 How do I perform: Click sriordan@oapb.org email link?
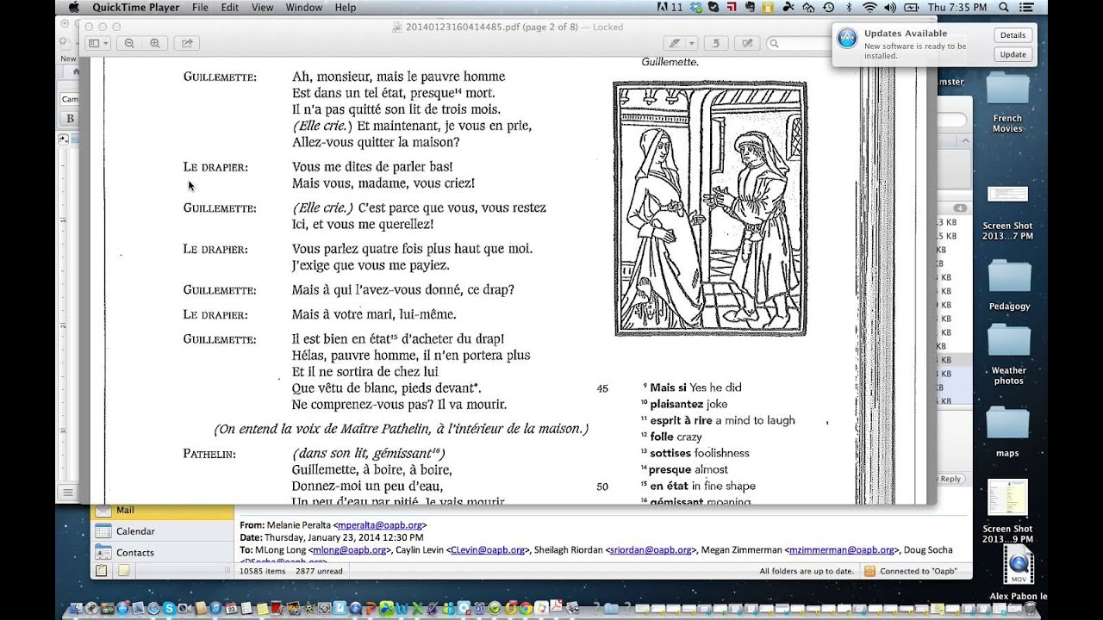tap(651, 549)
